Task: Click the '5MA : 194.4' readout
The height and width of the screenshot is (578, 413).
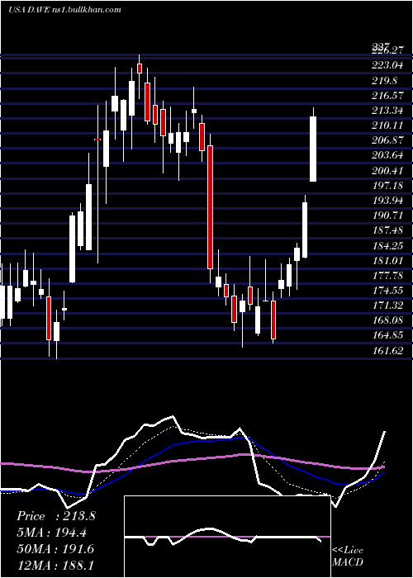Action: [54, 533]
